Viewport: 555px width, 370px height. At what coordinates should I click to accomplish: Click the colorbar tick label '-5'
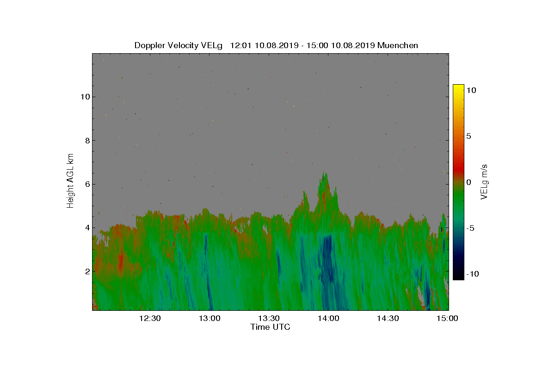(x=470, y=228)
